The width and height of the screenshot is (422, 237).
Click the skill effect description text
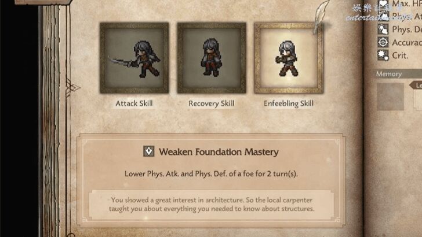click(211, 174)
